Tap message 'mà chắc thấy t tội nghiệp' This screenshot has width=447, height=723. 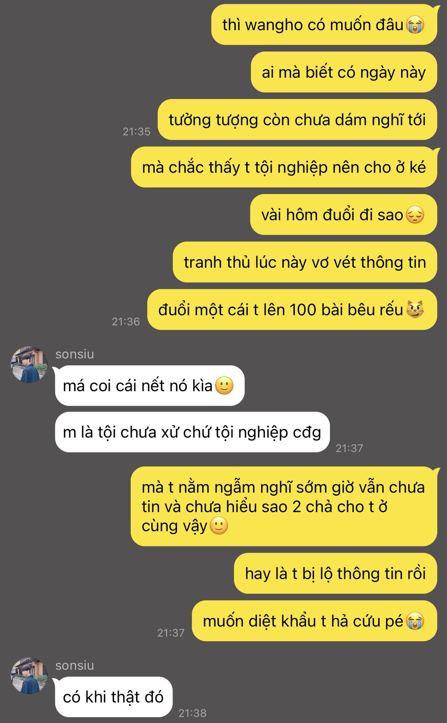(284, 167)
